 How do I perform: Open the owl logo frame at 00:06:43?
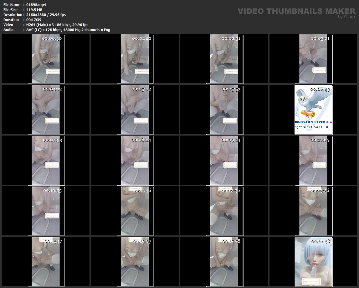[313, 110]
